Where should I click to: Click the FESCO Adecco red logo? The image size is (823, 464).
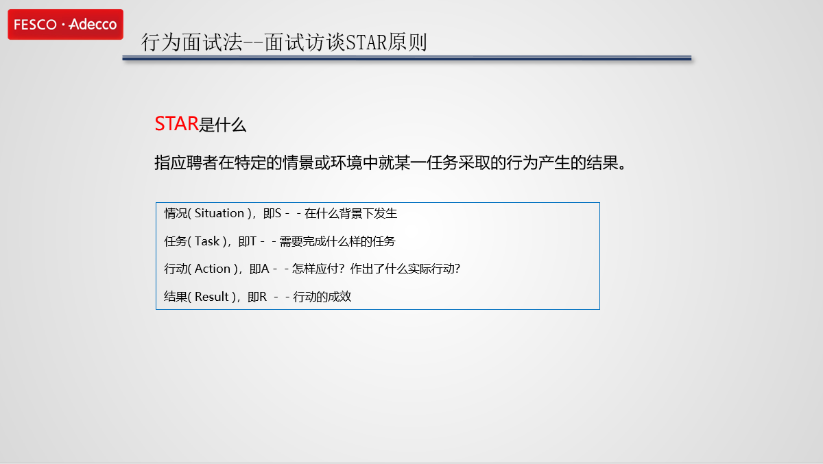pyautogui.click(x=65, y=25)
